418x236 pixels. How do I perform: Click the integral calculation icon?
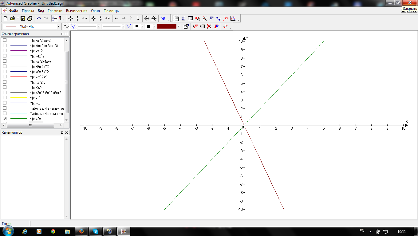click(x=226, y=18)
